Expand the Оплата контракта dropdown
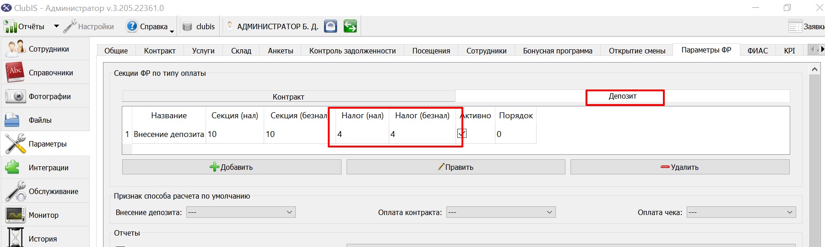Screen dimensions: 825x247 coord(501,212)
